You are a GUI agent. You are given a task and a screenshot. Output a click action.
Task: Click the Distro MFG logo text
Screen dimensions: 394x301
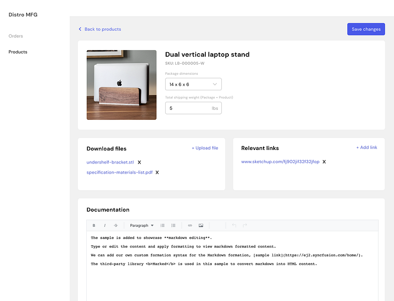pos(23,15)
